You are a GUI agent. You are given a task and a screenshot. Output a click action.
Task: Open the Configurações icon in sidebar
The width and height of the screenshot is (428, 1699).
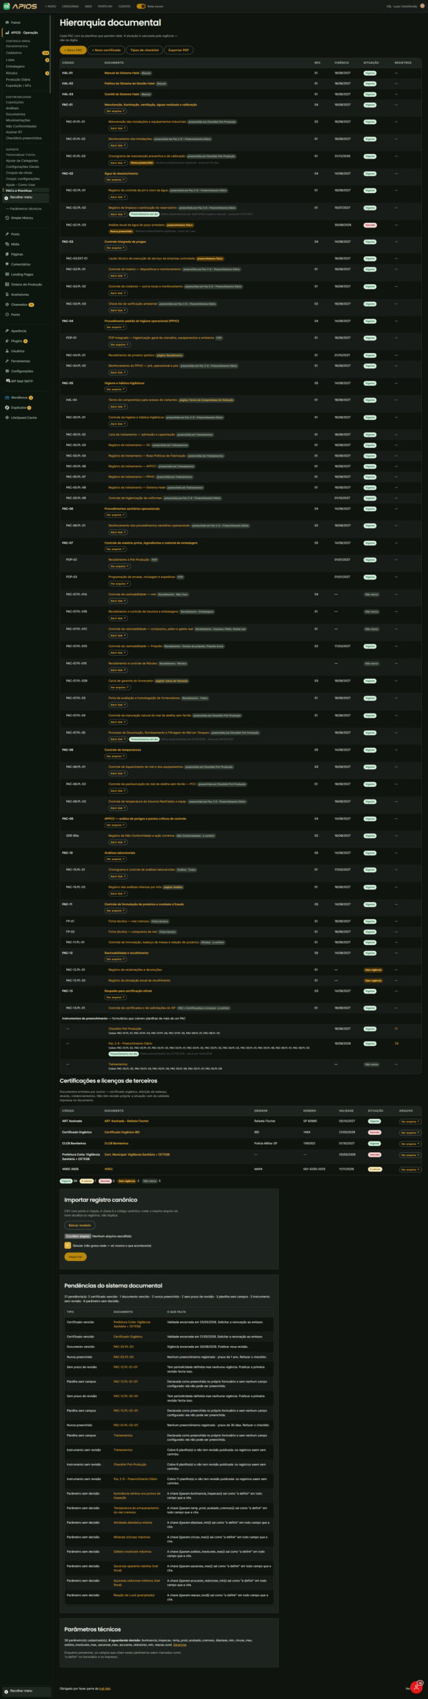click(7, 371)
